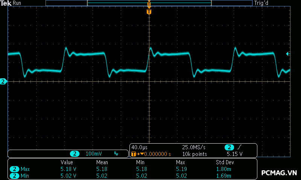Open the 100mV vertical scale setting
The width and height of the screenshot is (301, 180).
93,154
